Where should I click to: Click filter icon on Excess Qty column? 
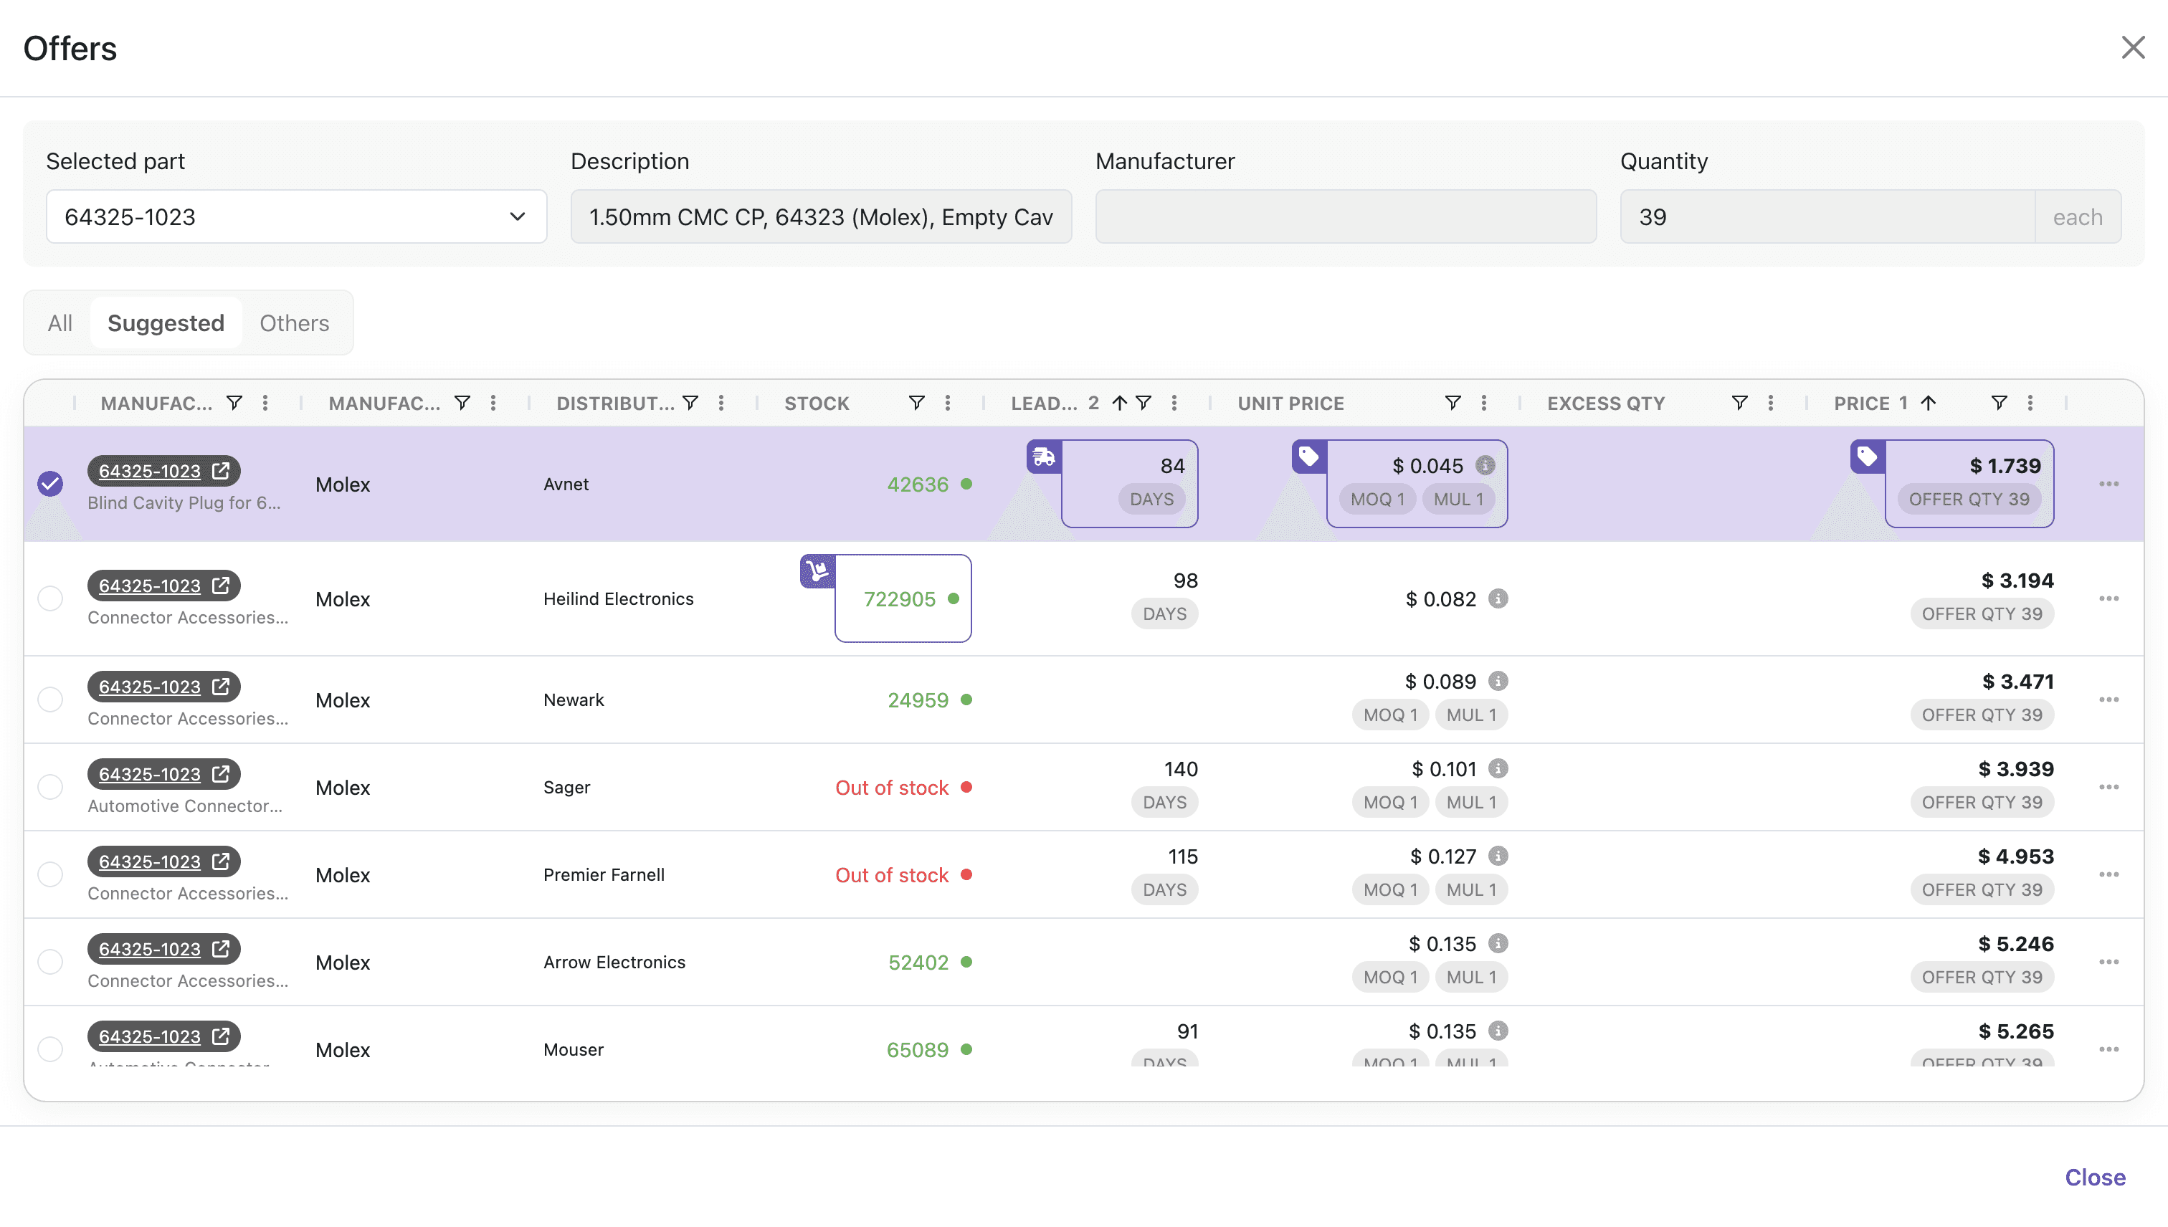pos(1739,403)
